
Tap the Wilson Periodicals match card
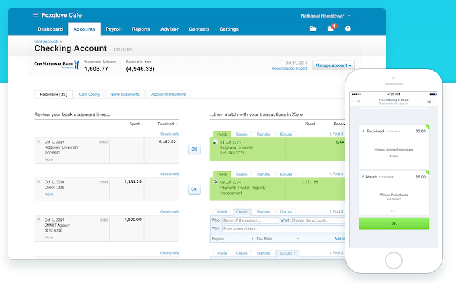[x=394, y=193]
